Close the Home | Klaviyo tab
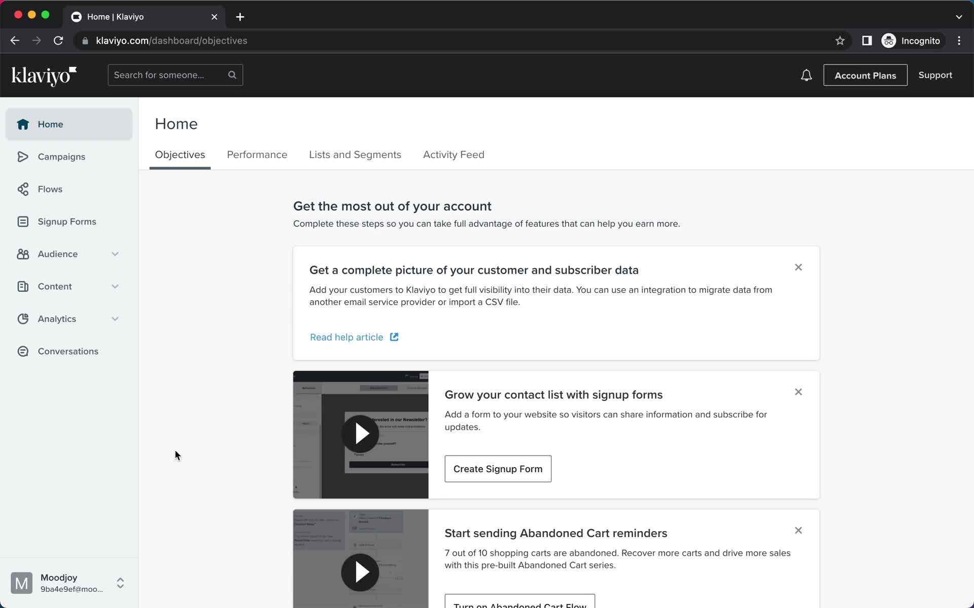 pyautogui.click(x=215, y=17)
